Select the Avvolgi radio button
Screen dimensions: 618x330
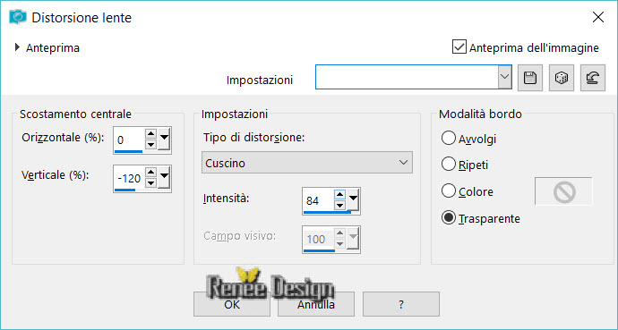449,139
